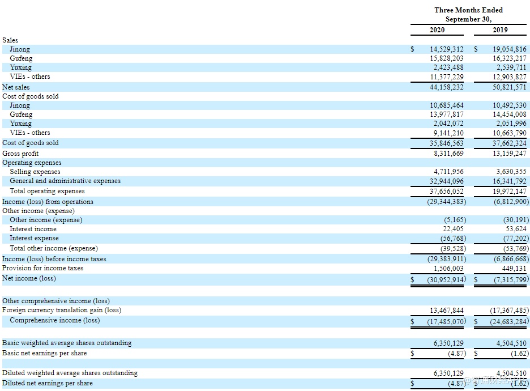Click the 'Gross profit' row label
Image resolution: width=530 pixels, height=391 pixels.
[20, 154]
